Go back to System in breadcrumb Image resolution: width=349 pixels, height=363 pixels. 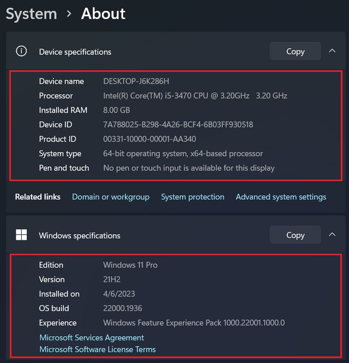32,14
